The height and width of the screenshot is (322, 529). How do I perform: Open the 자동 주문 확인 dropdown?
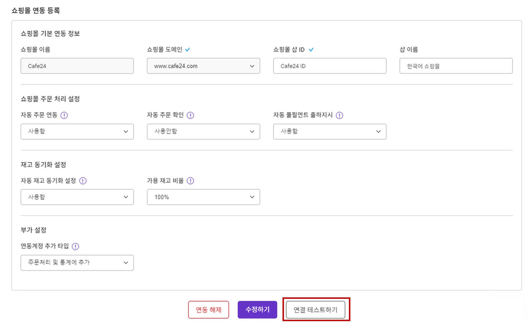(203, 132)
